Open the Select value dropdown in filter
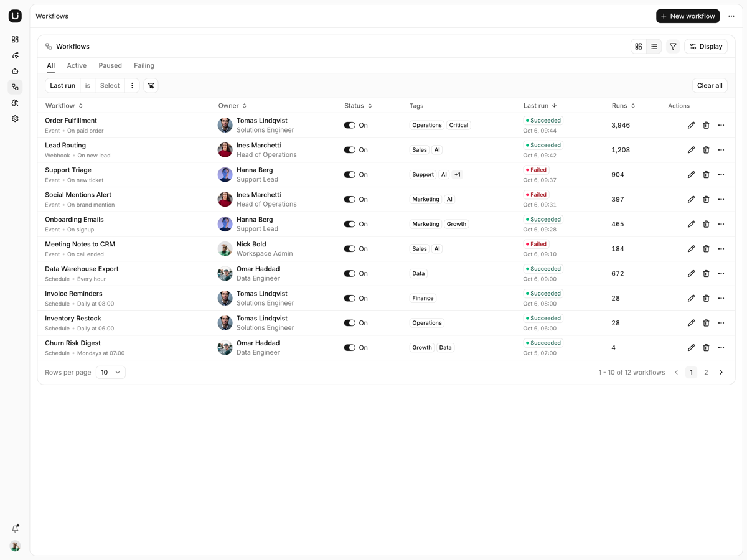 110,86
